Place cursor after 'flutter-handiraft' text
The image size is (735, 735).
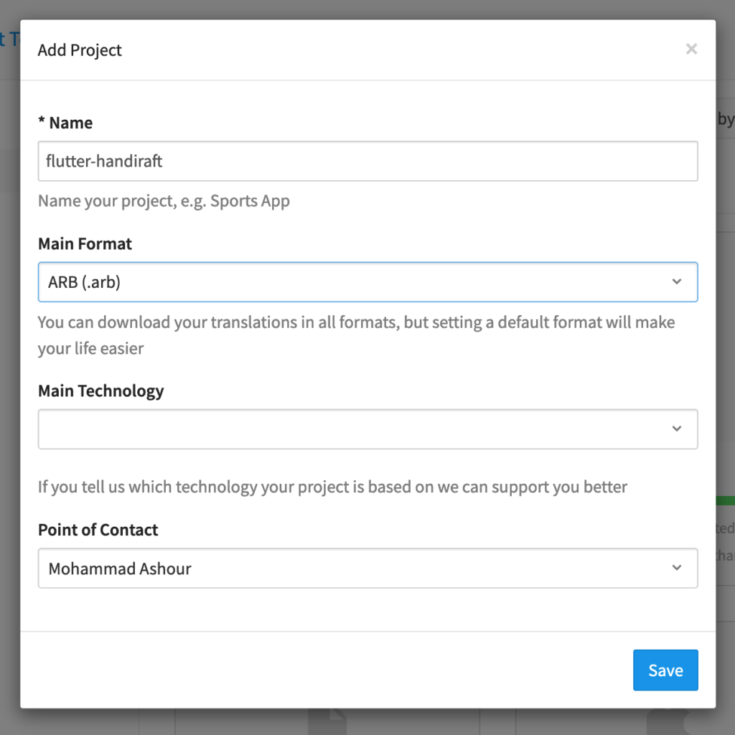[164, 161]
